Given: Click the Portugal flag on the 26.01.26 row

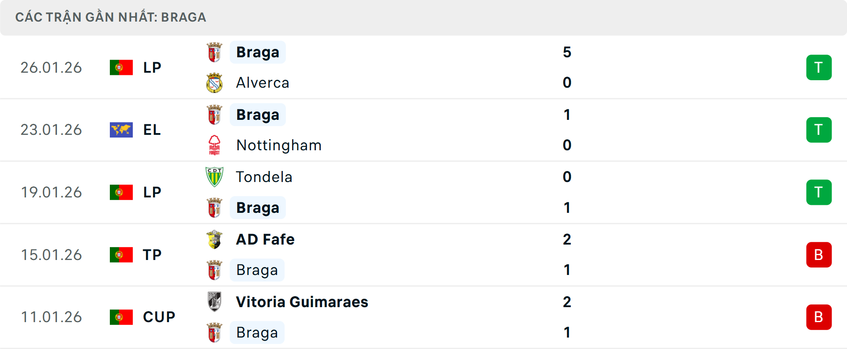Looking at the screenshot, I should pos(121,67).
